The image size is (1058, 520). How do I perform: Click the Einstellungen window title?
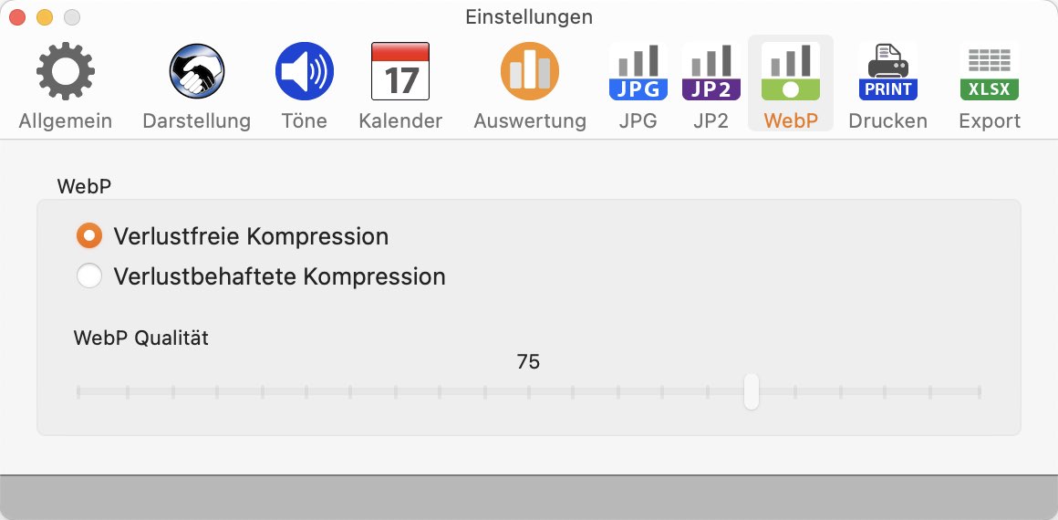click(x=529, y=17)
